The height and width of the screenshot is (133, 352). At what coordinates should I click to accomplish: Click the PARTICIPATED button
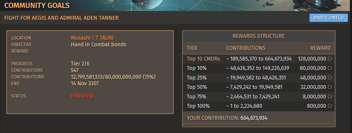tap(328, 18)
